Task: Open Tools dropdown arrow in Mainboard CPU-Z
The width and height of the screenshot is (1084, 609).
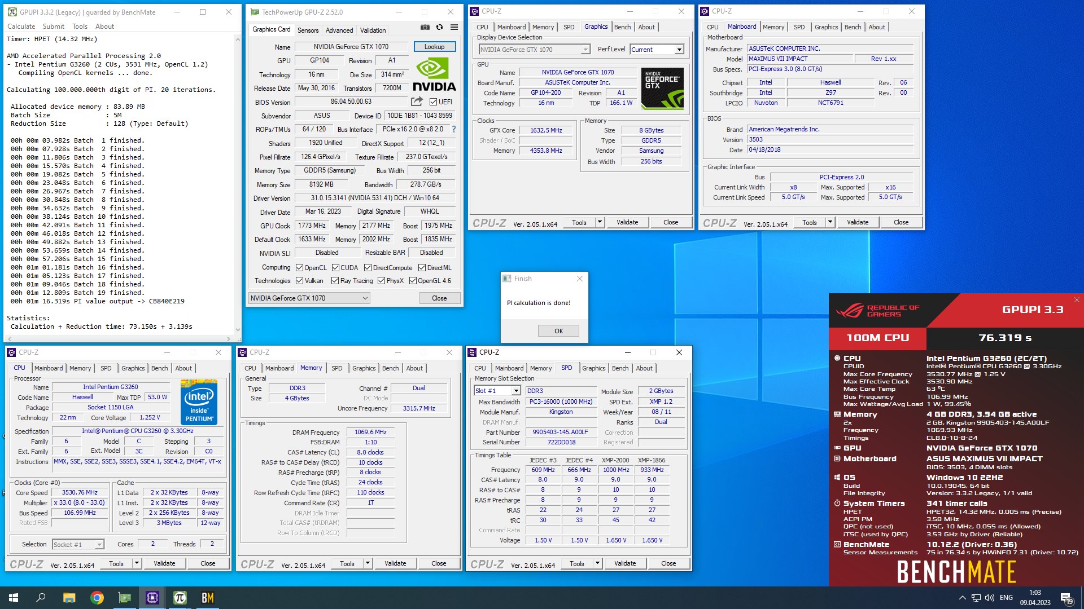Action: (830, 222)
